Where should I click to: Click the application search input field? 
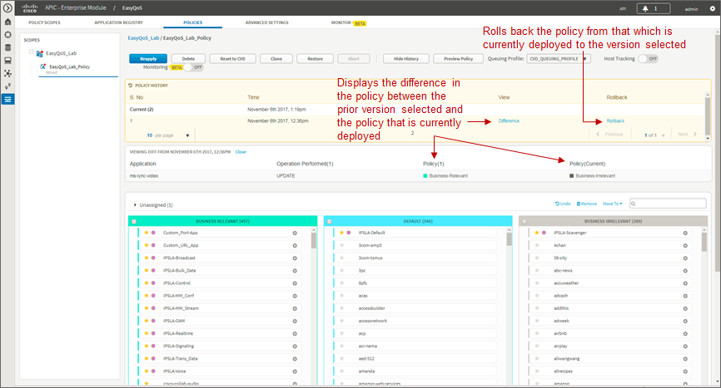click(668, 204)
